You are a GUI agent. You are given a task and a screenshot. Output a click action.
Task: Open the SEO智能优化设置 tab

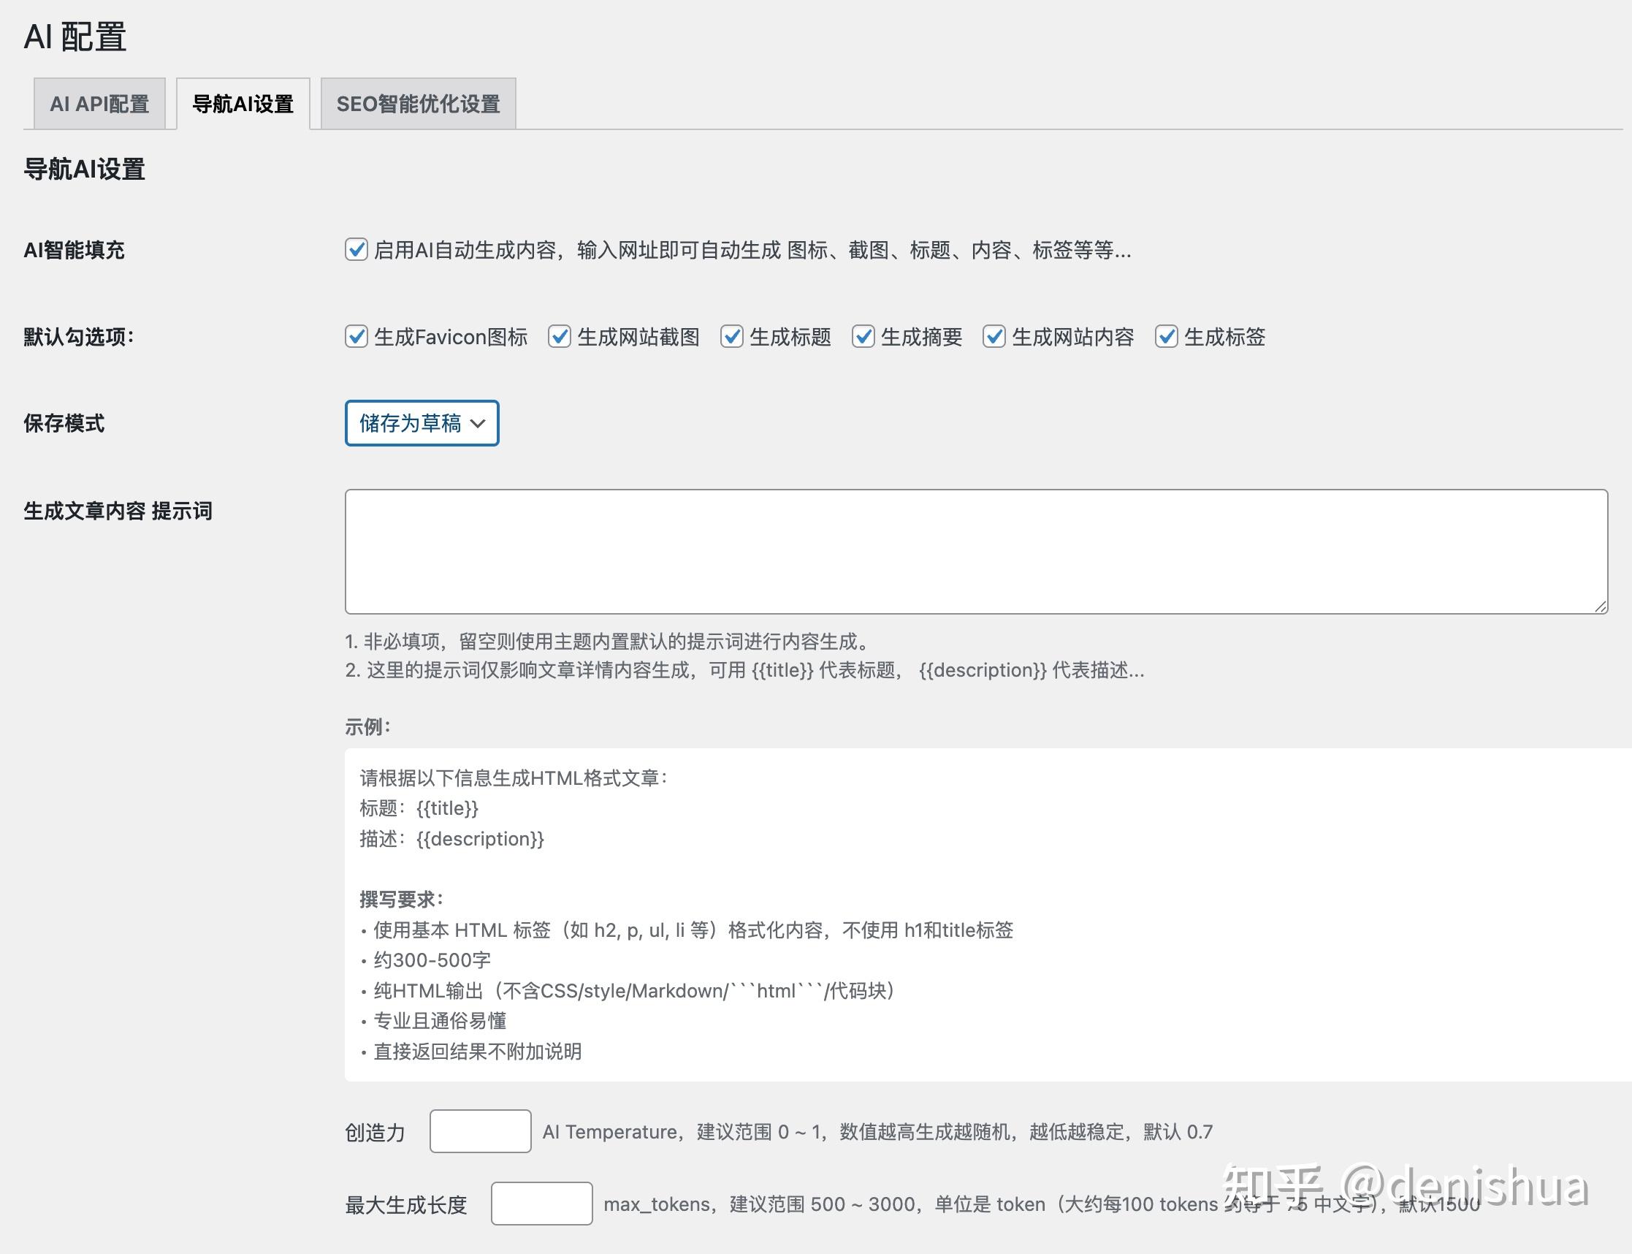pyautogui.click(x=418, y=104)
